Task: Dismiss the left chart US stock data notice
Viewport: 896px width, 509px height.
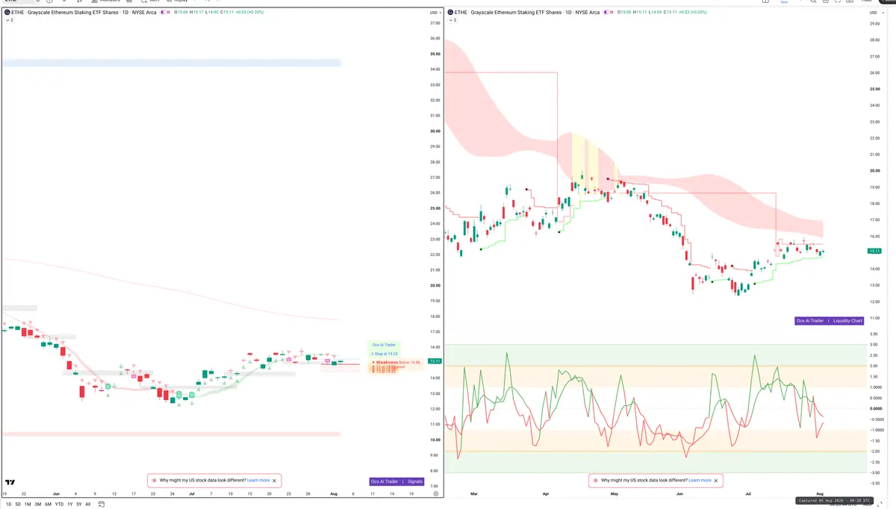Action: click(274, 481)
